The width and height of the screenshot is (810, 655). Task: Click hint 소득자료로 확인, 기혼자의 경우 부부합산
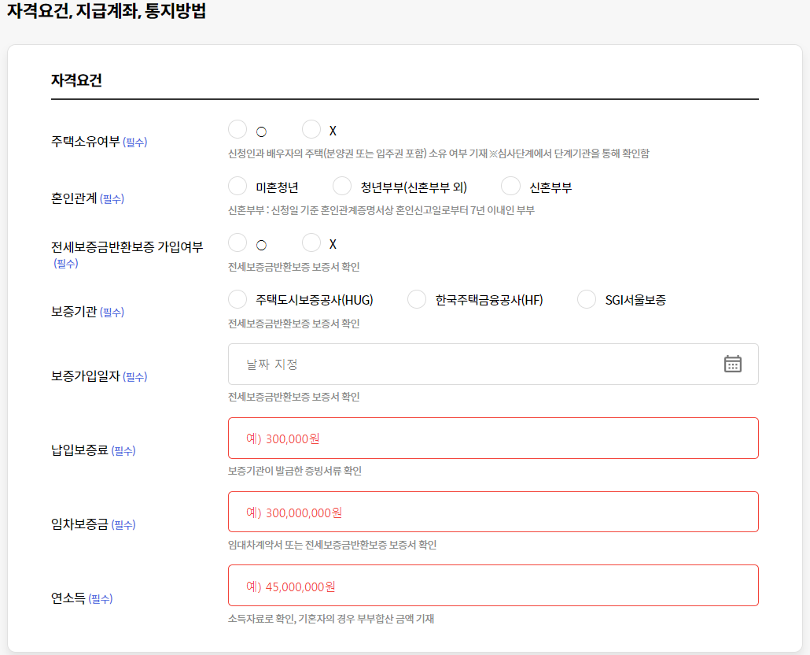tap(331, 619)
